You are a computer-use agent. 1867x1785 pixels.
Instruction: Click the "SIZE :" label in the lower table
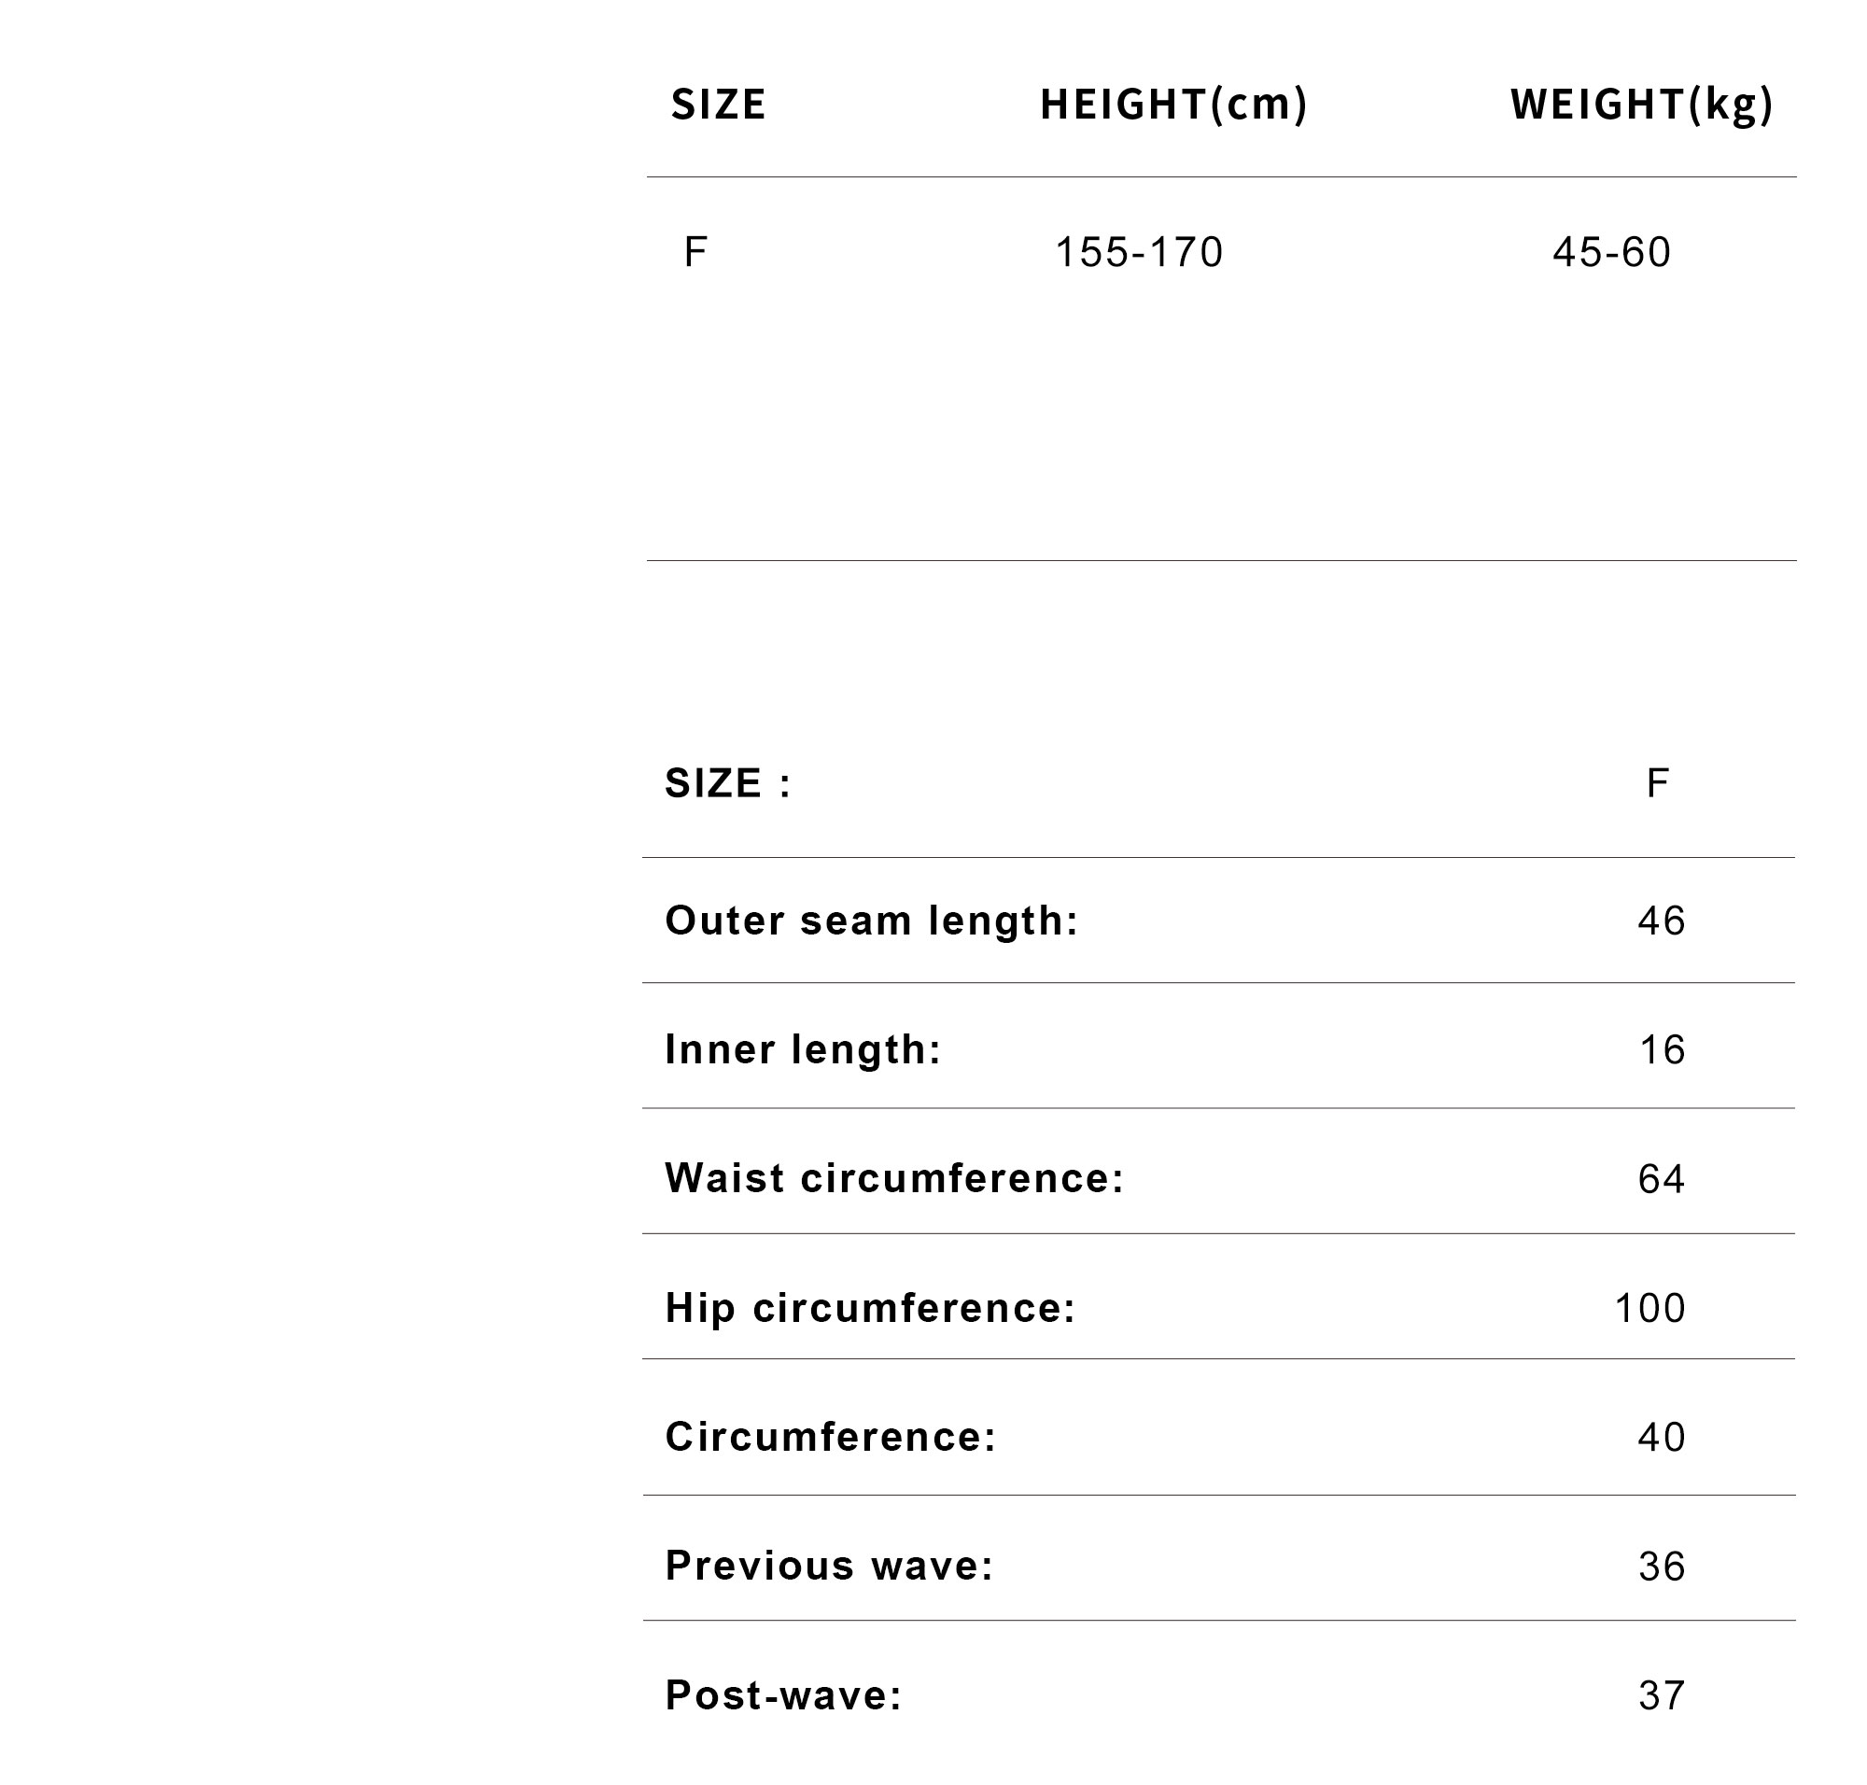coord(728,784)
